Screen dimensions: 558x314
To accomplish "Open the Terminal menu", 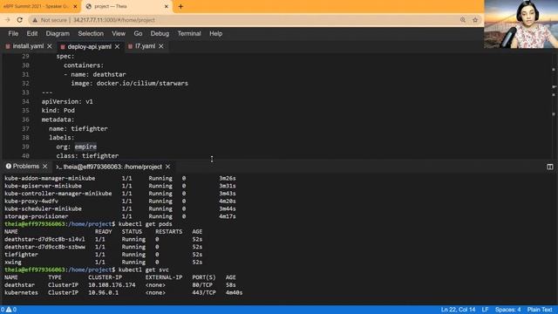I will point(189,33).
